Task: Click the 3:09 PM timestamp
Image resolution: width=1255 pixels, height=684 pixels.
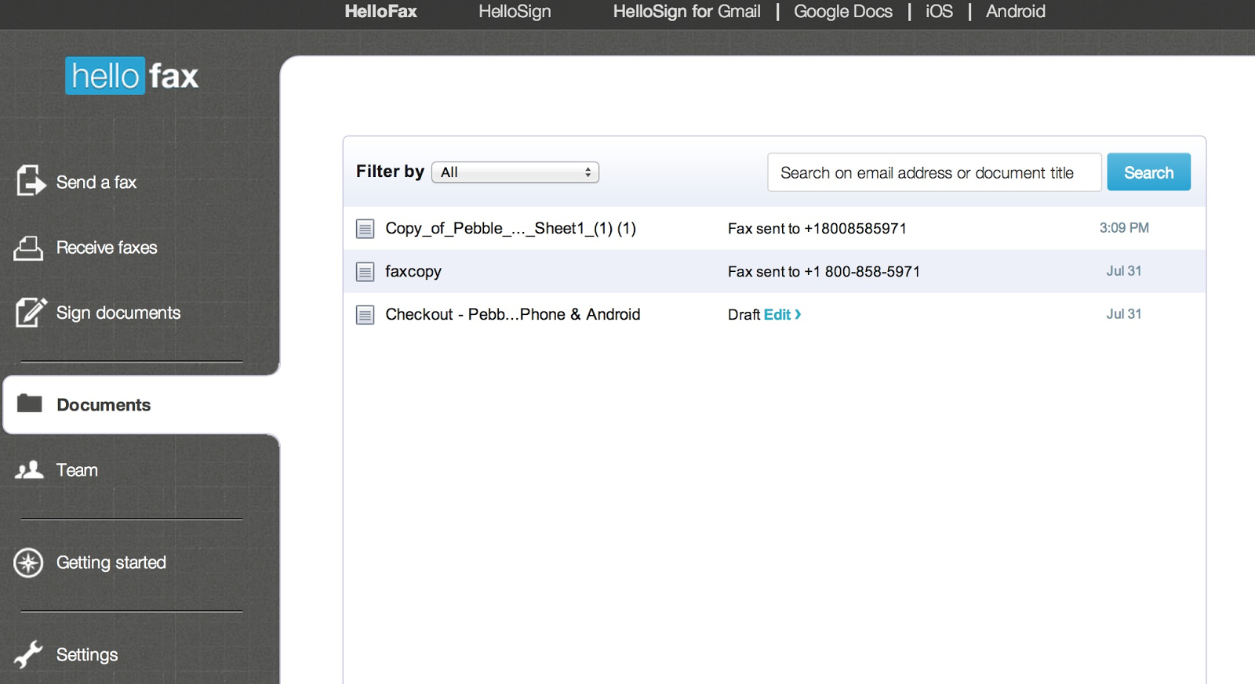Action: pyautogui.click(x=1124, y=228)
